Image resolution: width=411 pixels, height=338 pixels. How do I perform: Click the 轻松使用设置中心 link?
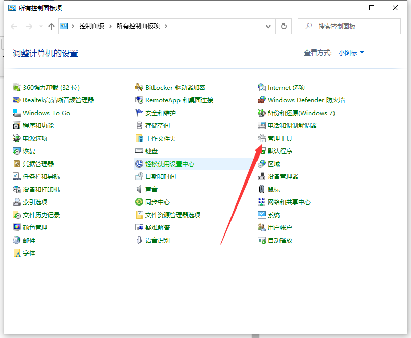click(x=169, y=164)
